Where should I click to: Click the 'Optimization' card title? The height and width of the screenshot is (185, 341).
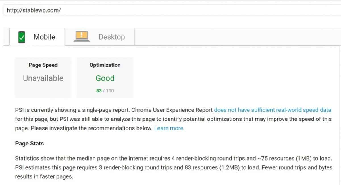[105, 65]
